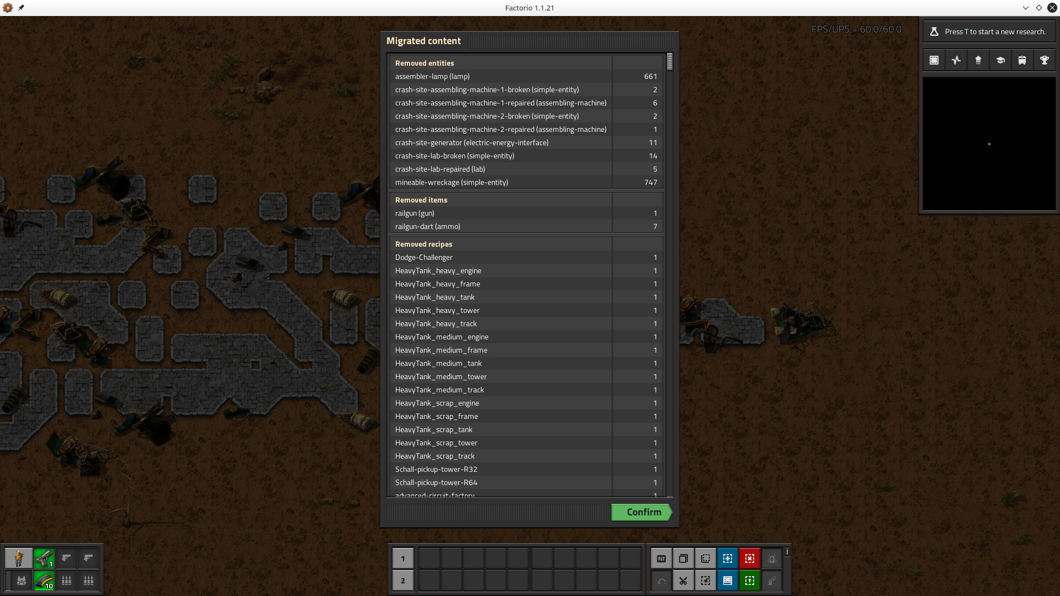Select HeavyTank_medium_track row
The image size is (1060, 596).
coord(526,390)
